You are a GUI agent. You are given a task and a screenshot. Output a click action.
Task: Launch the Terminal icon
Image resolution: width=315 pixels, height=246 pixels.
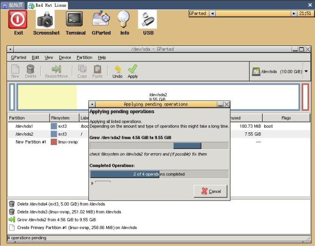75,19
